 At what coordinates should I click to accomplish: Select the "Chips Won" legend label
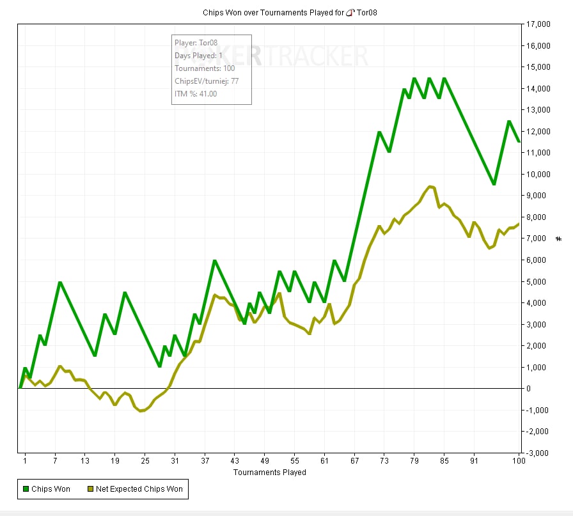tap(51, 489)
